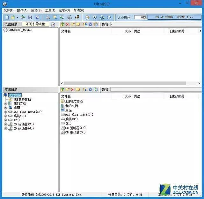Click Up folder icon in disc pane toolbar

point(62,24)
